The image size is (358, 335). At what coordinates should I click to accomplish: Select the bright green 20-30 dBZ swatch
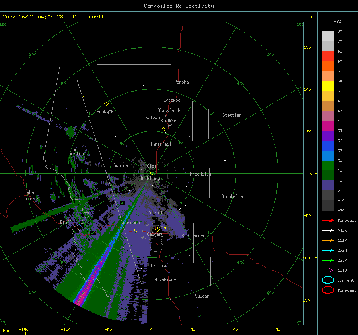click(x=328, y=166)
